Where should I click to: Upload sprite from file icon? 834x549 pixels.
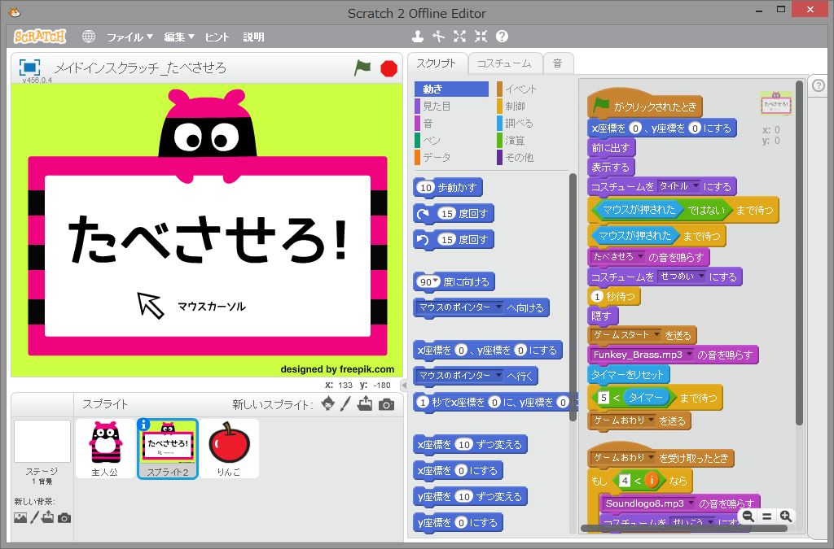(x=365, y=404)
